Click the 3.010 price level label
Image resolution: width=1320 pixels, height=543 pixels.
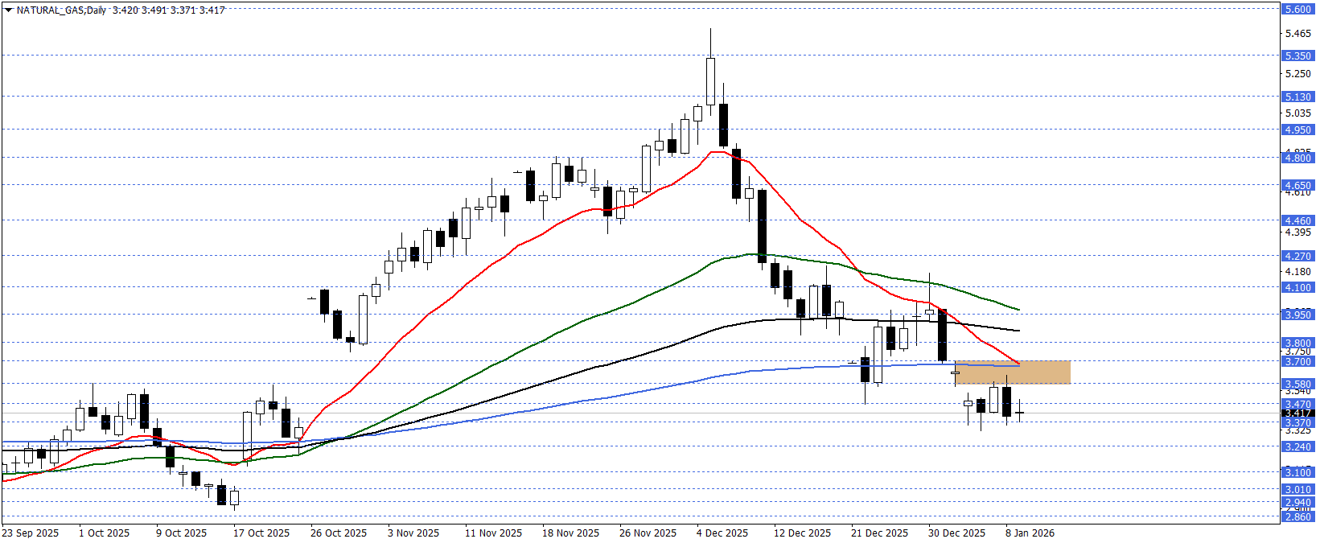[1297, 489]
